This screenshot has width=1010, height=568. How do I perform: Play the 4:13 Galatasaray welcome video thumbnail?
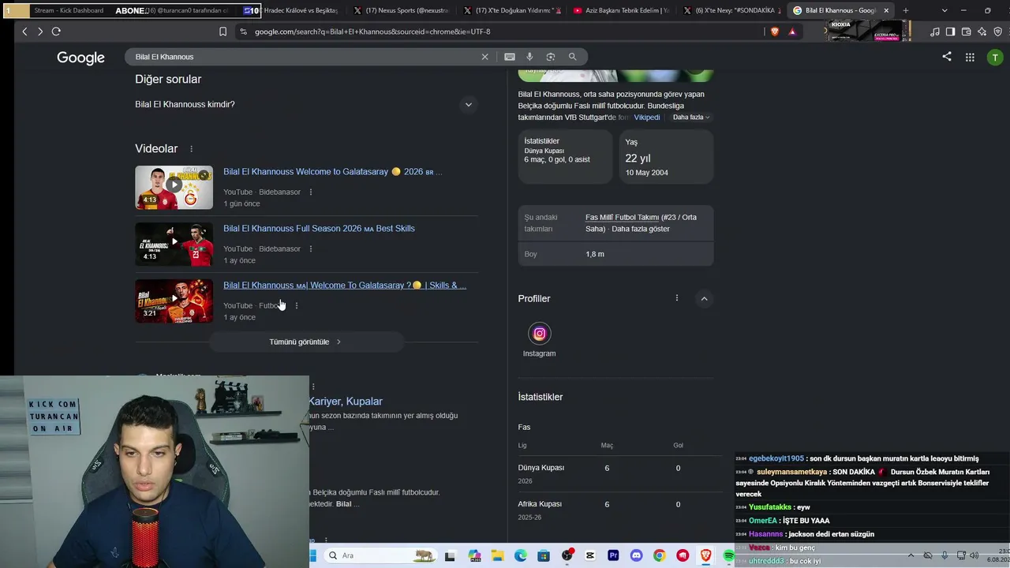coord(174,188)
